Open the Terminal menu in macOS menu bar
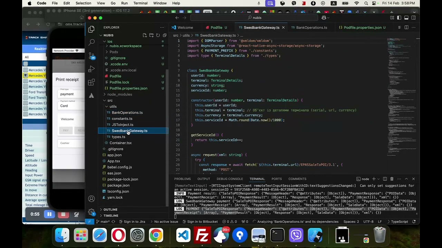This screenshot has height=248, width=442. coord(140,3)
